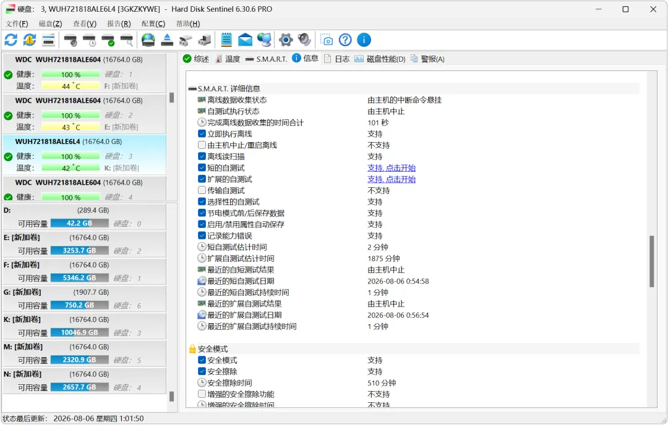Image resolution: width=668 pixels, height=425 pixels.
Task: Click 支持, 点击开始 link for 扩展的自测试
Action: pyautogui.click(x=392, y=179)
